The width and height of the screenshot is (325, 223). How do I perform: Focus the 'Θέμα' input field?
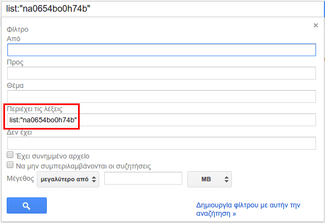tap(162, 96)
